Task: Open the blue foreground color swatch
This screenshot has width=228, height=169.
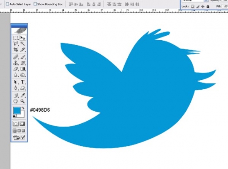Action: point(17,110)
